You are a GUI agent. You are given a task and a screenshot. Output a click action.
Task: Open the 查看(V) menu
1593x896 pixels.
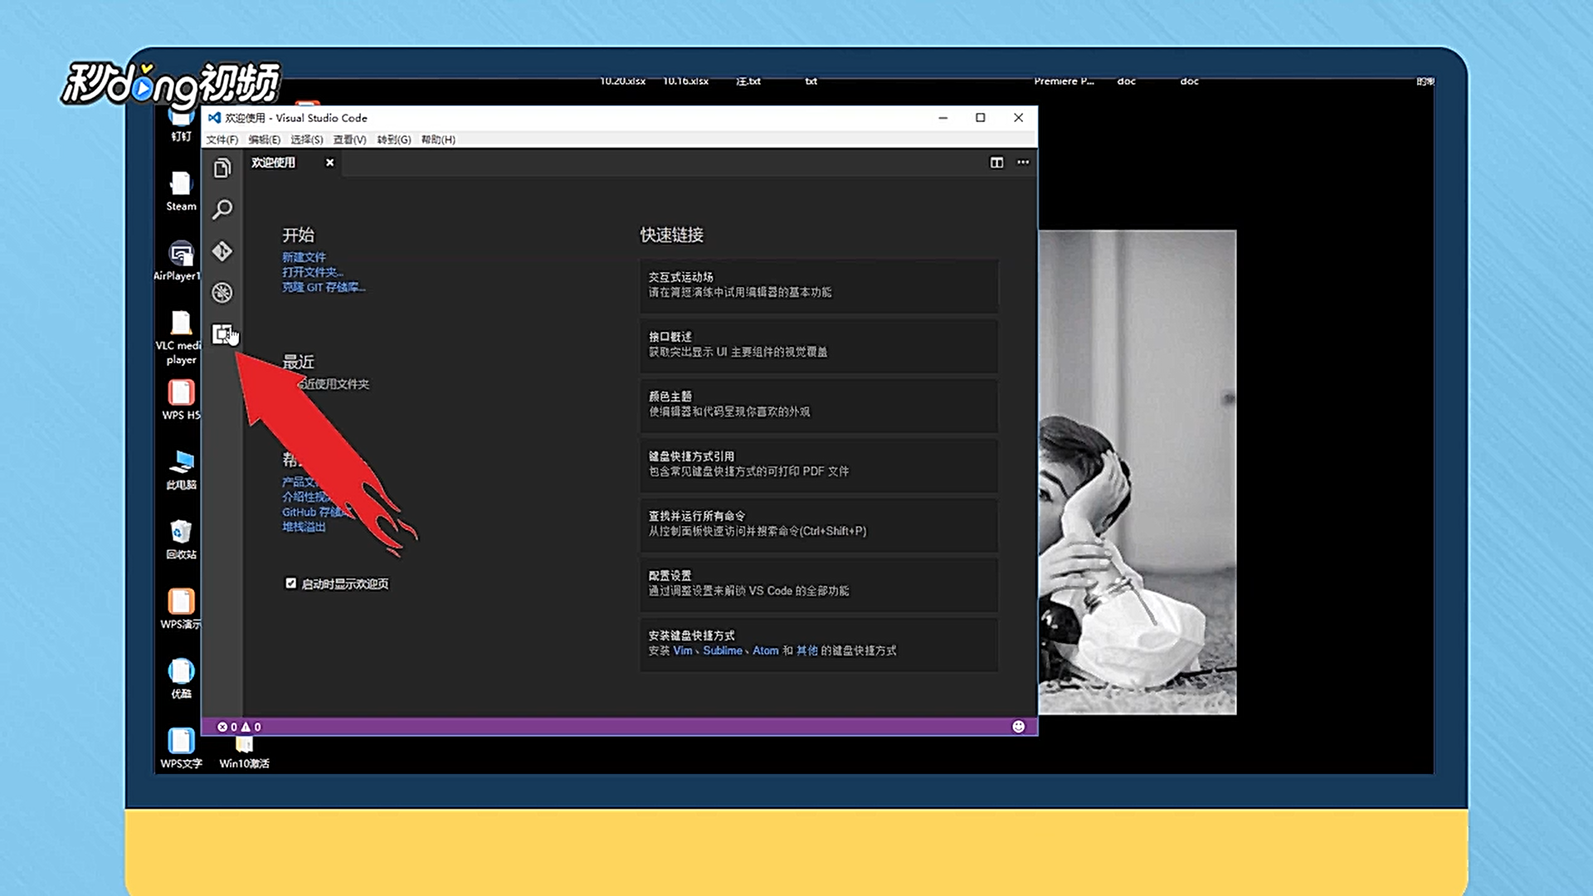pos(350,139)
